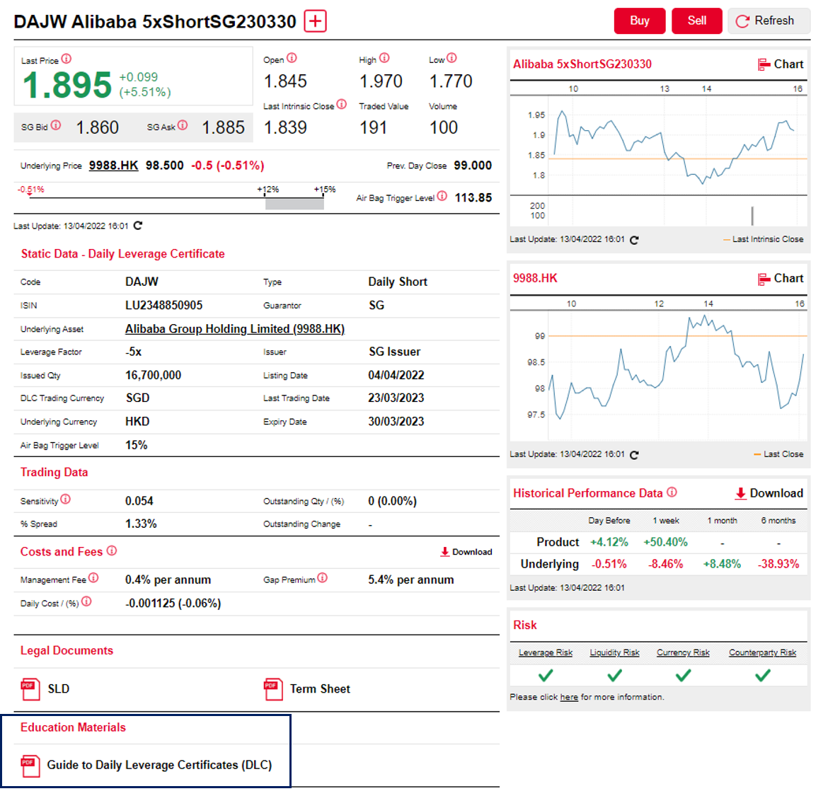Screen dimensions: 823x796
Task: Click the Daily Cost info icon
Action: 86,601
